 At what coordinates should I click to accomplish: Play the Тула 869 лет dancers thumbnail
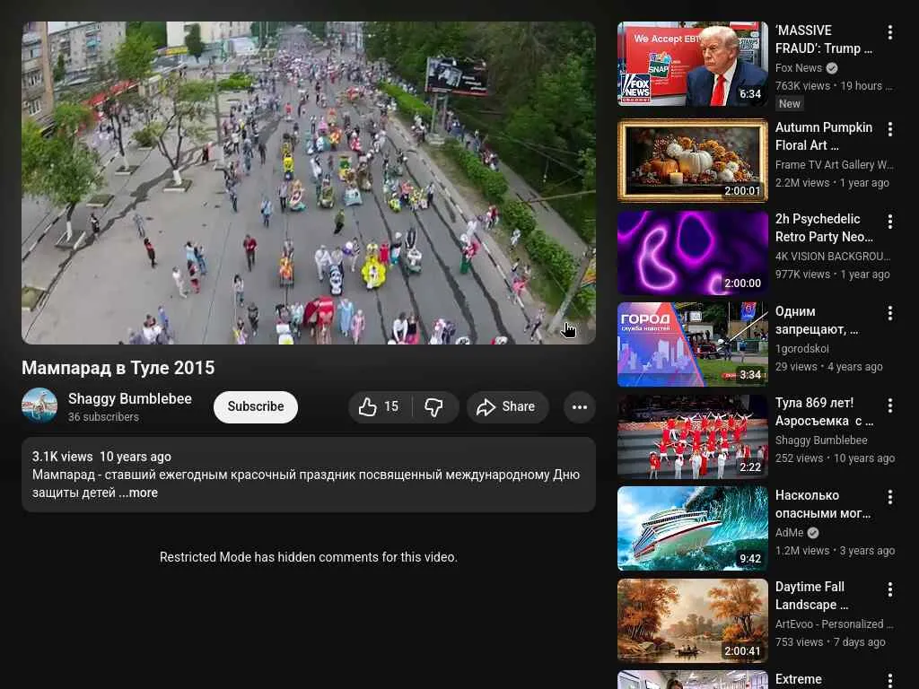[693, 437]
